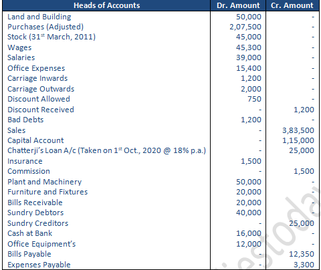This screenshot has width=321, height=270.
Task: Select the 'Bills Payable' label
Action: (x=29, y=254)
